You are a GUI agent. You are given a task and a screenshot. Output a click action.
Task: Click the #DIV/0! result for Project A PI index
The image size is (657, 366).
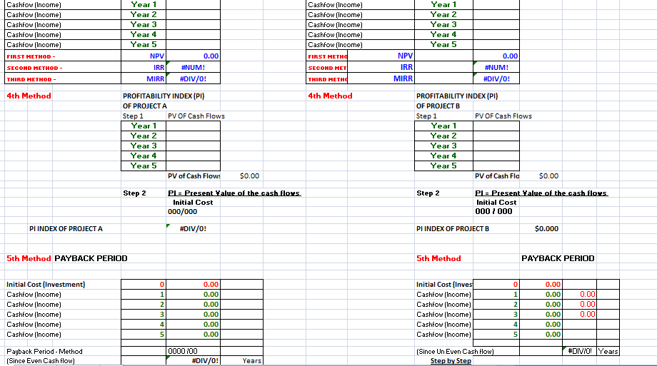pyautogui.click(x=193, y=228)
